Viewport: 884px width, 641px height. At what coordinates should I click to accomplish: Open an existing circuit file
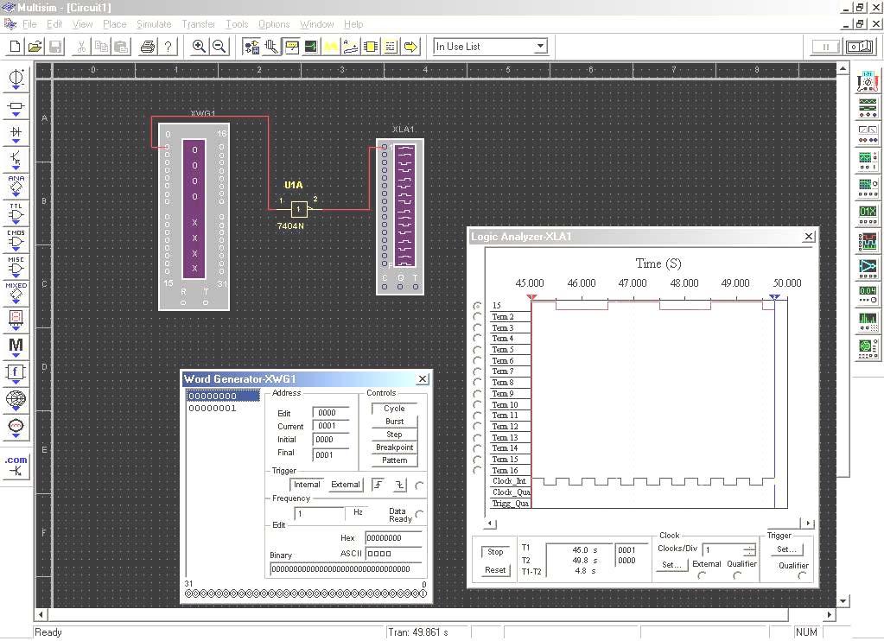(35, 47)
